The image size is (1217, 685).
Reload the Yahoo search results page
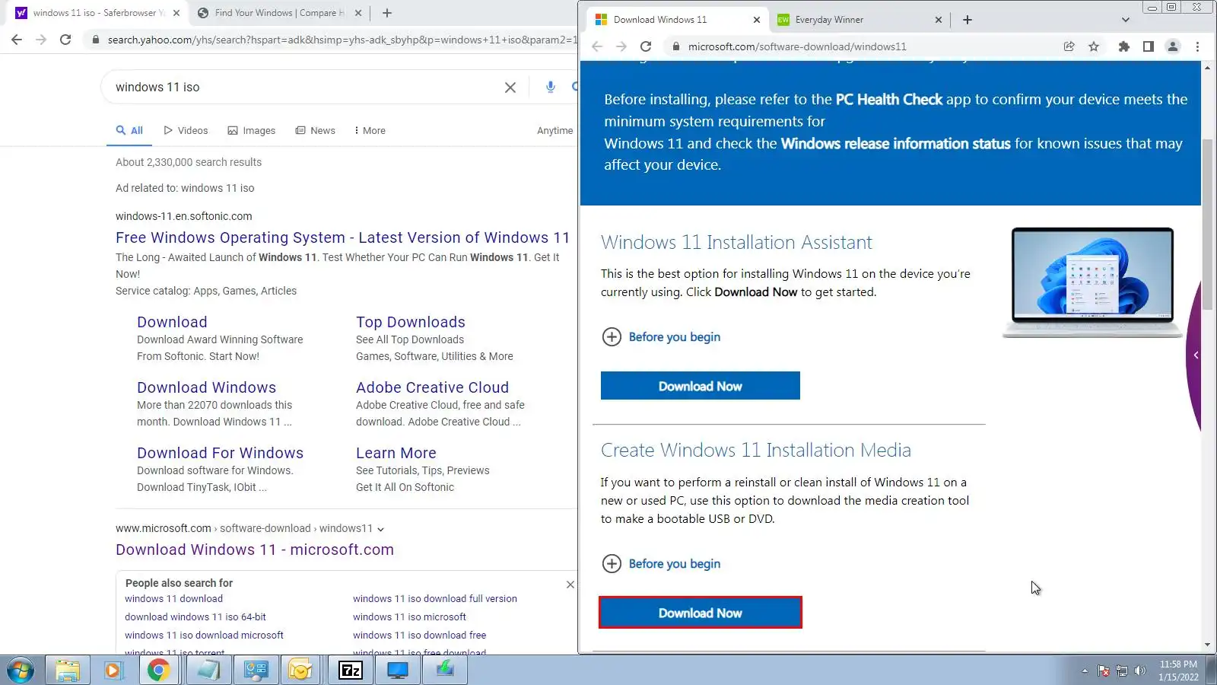[65, 40]
